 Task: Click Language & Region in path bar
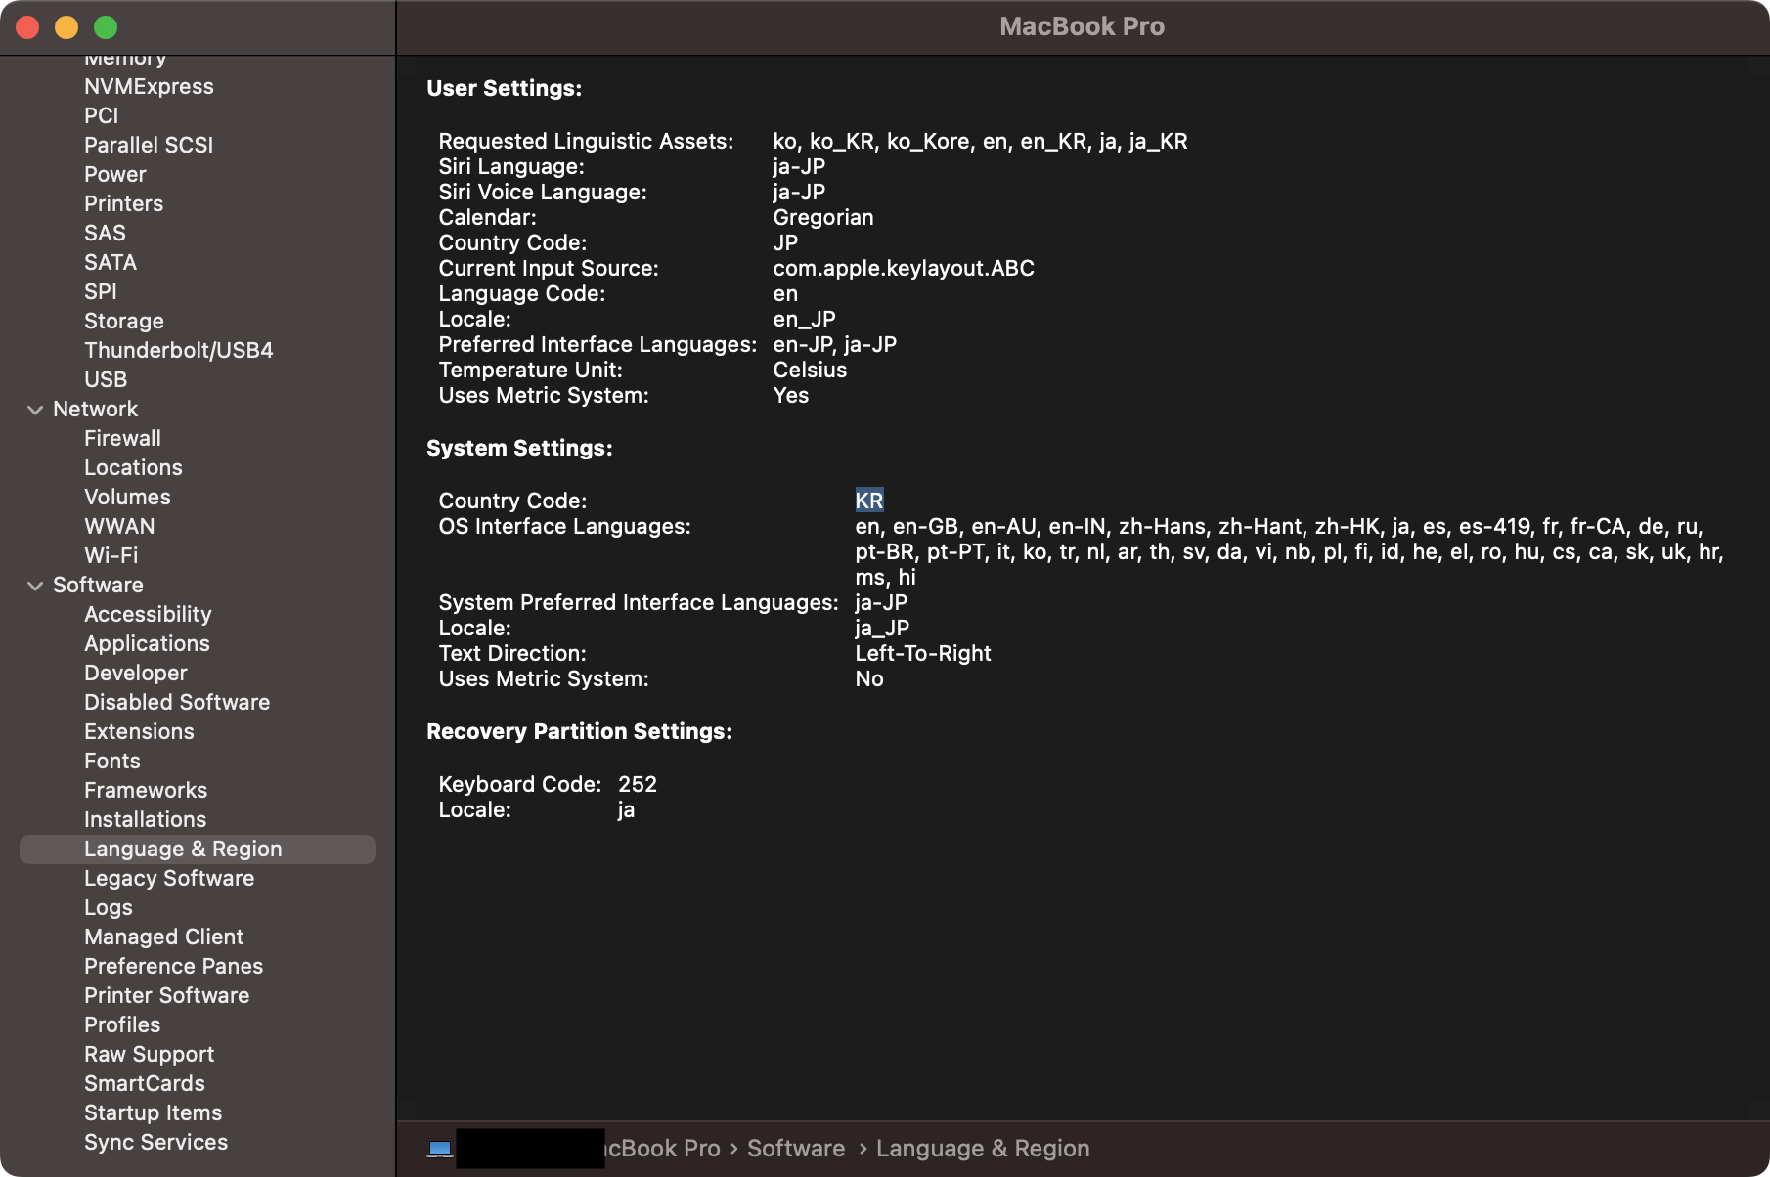click(x=983, y=1149)
